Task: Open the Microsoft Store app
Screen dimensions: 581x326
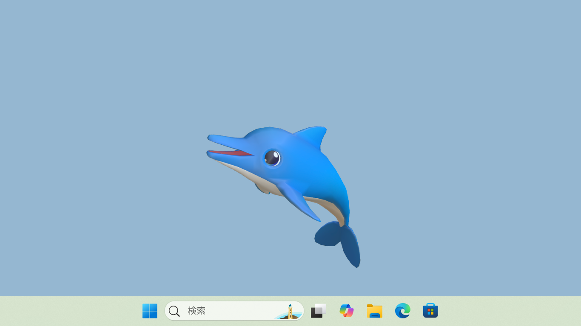Action: 430,311
